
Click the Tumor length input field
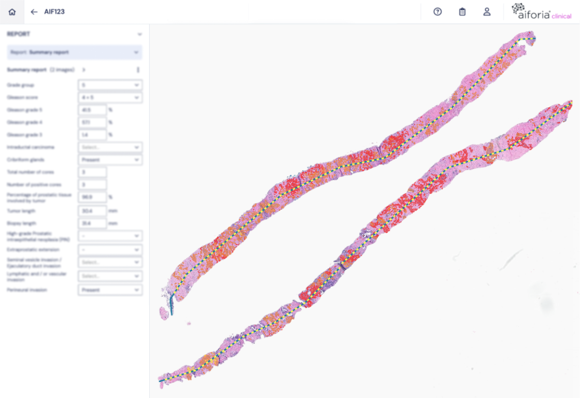click(92, 211)
